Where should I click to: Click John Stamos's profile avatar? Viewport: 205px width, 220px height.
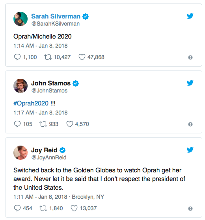pos(20,86)
